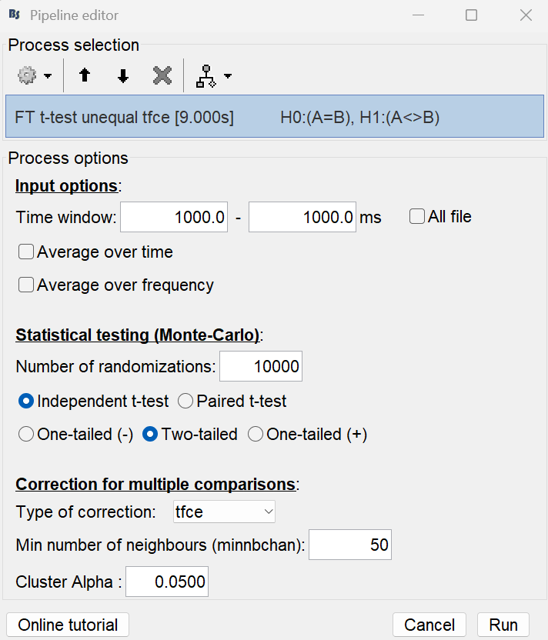This screenshot has width=548, height=640.
Task: Expand the Type of correction dropdown
Action: [x=224, y=511]
